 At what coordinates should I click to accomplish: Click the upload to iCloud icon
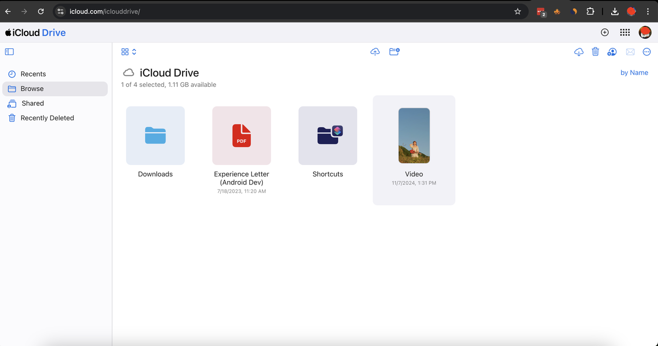tap(375, 52)
